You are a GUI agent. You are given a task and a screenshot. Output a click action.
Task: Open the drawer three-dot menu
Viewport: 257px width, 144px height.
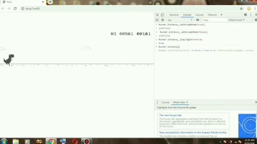157,102
